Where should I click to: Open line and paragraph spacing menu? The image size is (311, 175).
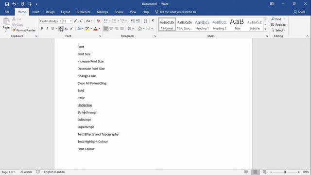pos(129,29)
